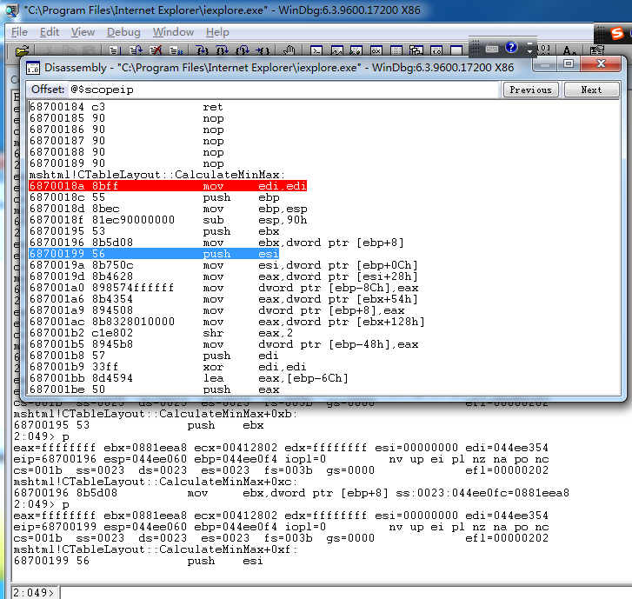632x599 pixels.
Task: Click the line mov eax,dword ptr [ebx+54h]
Action: coord(223,299)
